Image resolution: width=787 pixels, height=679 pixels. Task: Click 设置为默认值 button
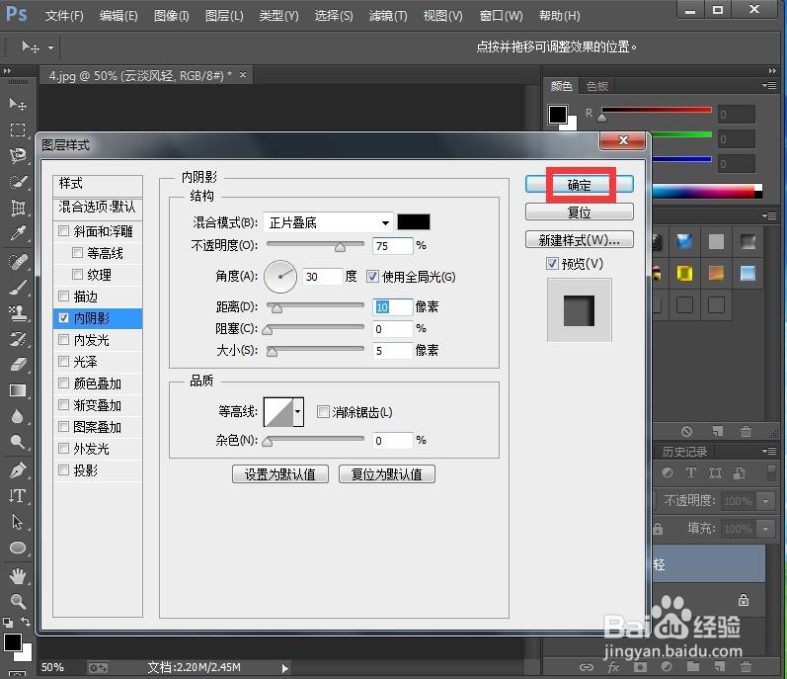pos(280,474)
